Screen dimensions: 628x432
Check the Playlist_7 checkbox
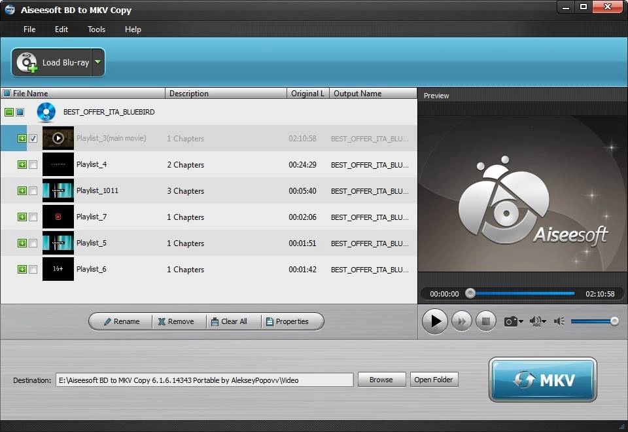point(33,217)
